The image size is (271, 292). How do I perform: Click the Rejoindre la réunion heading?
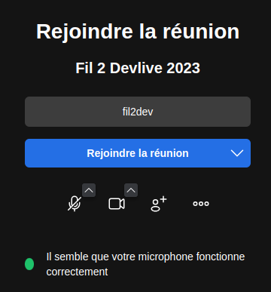click(x=138, y=32)
